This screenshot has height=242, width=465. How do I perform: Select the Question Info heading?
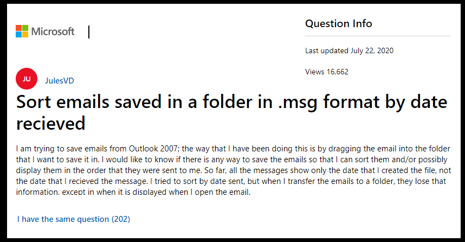(x=338, y=23)
